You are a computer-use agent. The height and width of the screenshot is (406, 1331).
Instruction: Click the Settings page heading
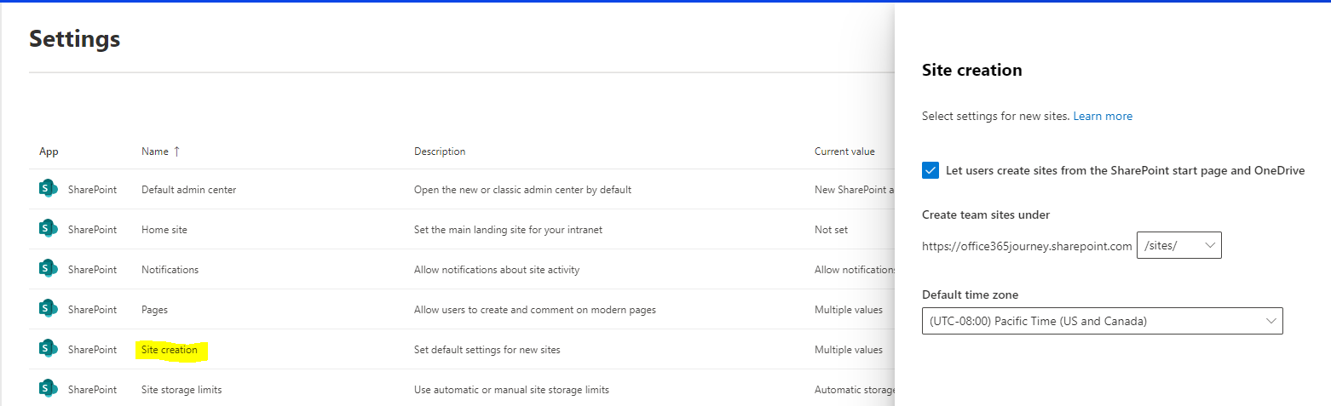point(75,38)
